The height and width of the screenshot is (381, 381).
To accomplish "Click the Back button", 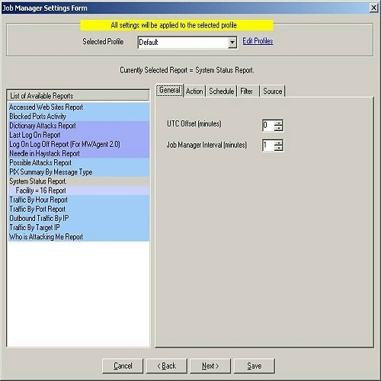I will tap(167, 366).
